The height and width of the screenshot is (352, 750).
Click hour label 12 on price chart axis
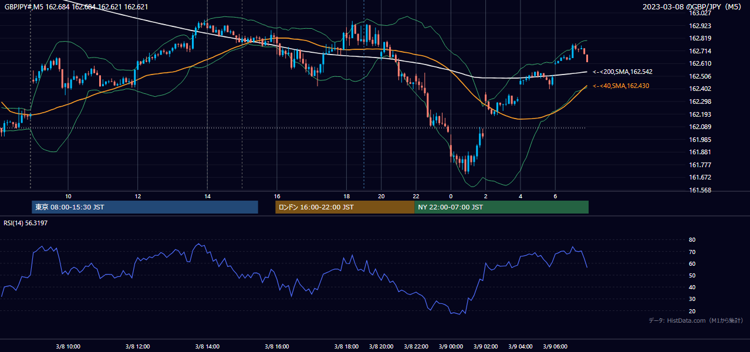(137, 196)
